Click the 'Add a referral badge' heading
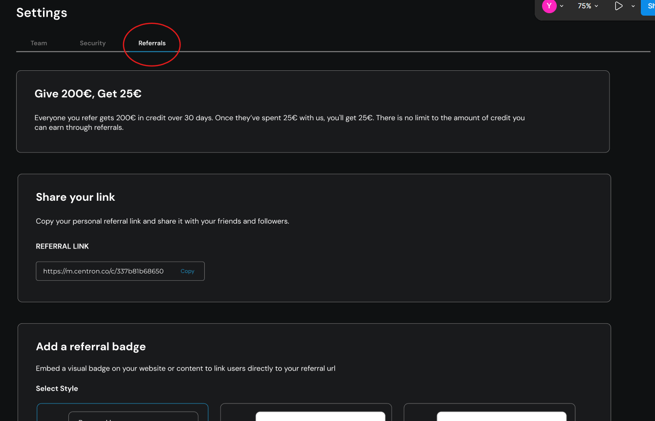Screen dimensions: 655x421 coord(90,346)
